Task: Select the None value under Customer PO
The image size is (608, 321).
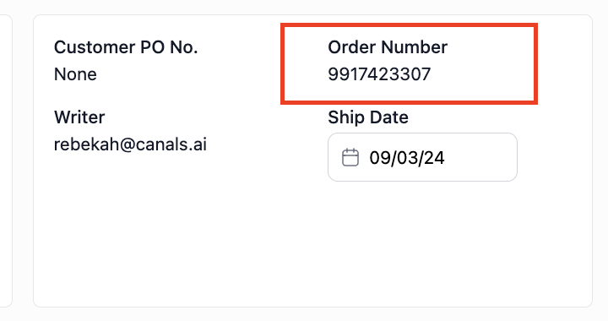Action: (75, 74)
